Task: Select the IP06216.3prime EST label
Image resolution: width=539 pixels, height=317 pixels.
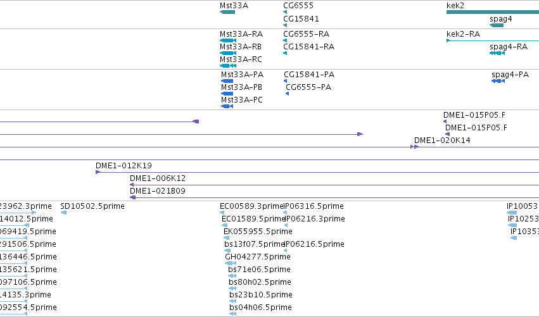Action: [x=315, y=219]
